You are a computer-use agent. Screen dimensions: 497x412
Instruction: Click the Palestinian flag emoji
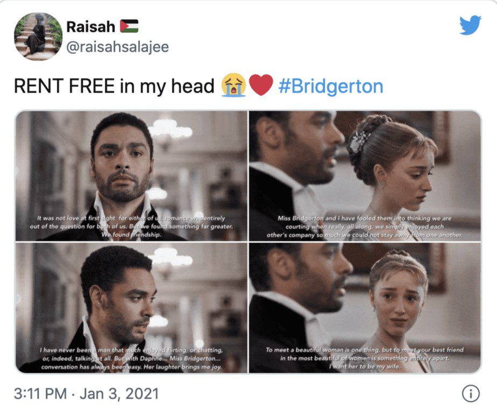click(x=129, y=26)
